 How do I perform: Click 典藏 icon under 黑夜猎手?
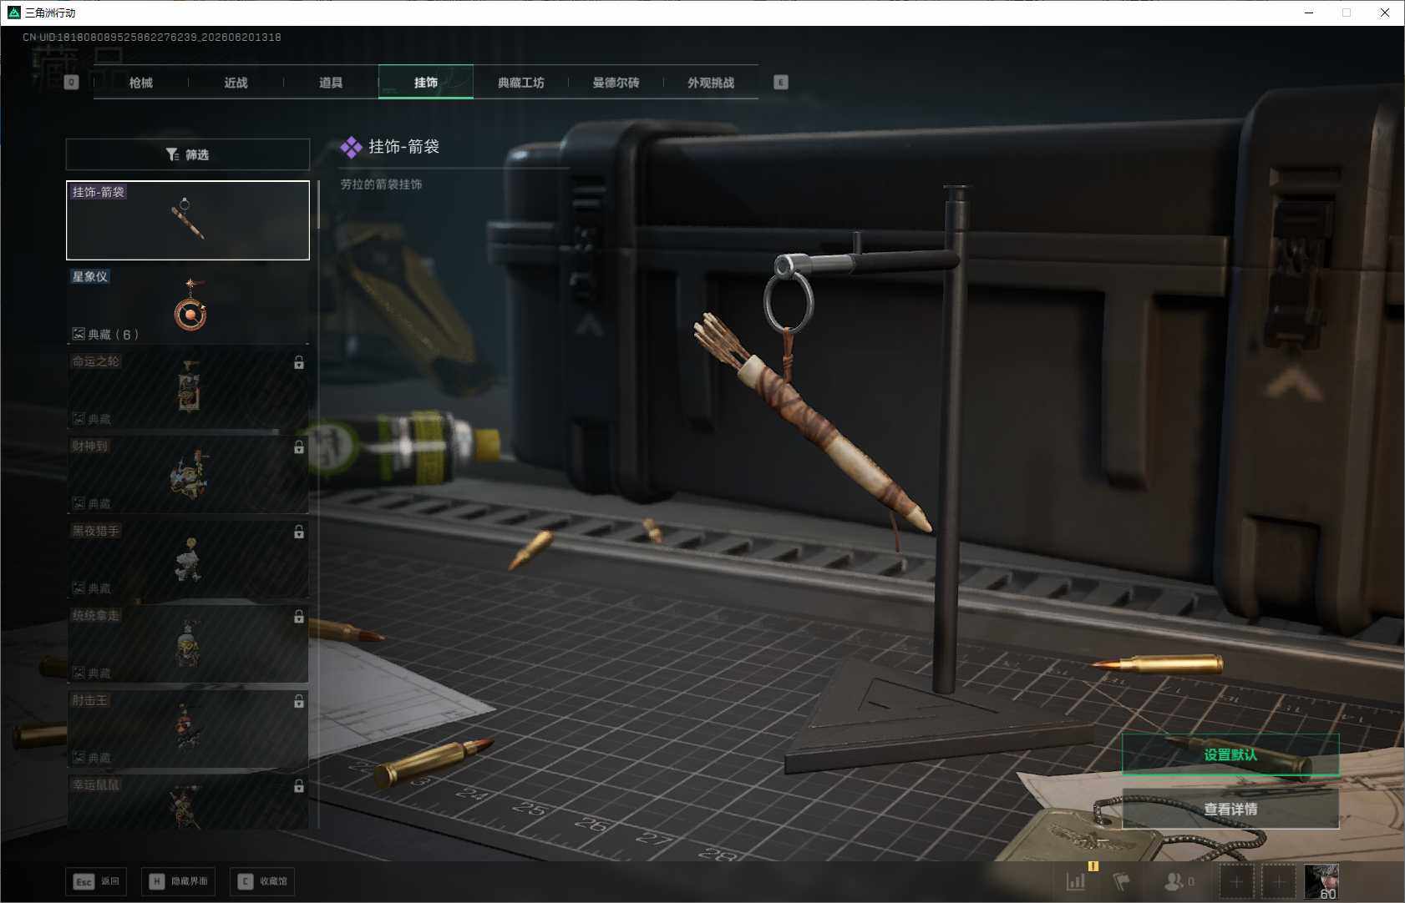pos(79,588)
